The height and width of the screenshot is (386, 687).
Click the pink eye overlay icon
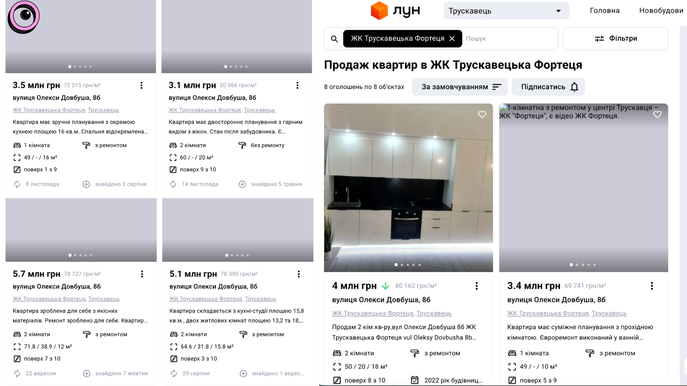[24, 17]
